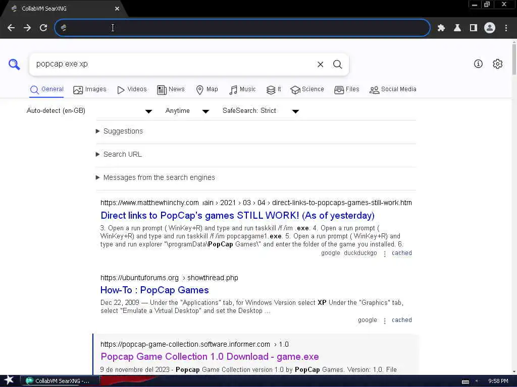Click the ubuntuforums.org result URL
The height and width of the screenshot is (387, 517).
pos(169,278)
